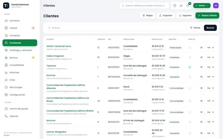223x139 pixels.
Task: Open Comunidad de Propietarios Edificio Miraflor
Action: click(x=70, y=111)
